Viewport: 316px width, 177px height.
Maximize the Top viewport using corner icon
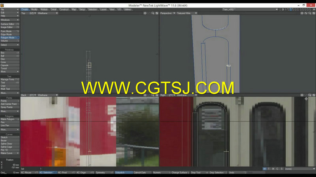coord(157,13)
